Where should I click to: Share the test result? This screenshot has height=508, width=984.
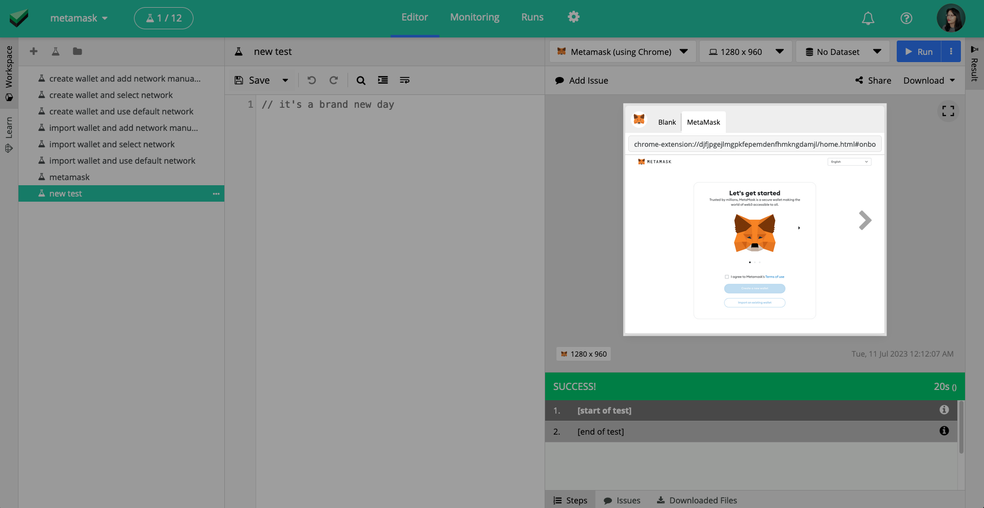pos(873,81)
